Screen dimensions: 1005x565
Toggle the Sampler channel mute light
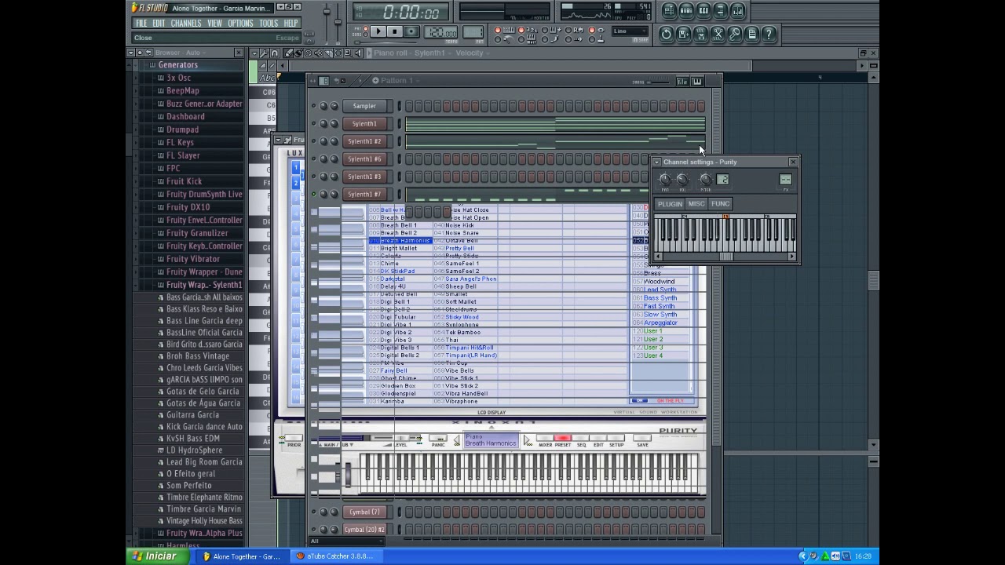(x=314, y=106)
